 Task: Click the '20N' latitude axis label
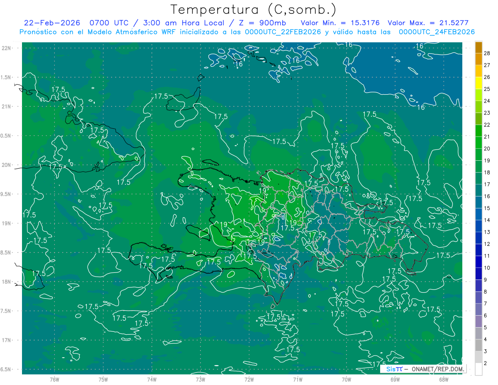(6, 165)
